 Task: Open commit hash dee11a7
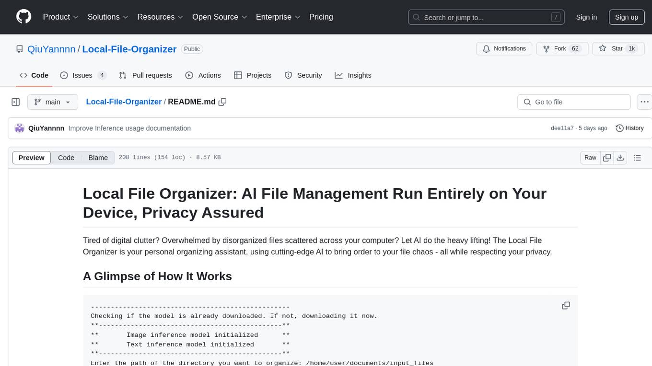[562, 128]
